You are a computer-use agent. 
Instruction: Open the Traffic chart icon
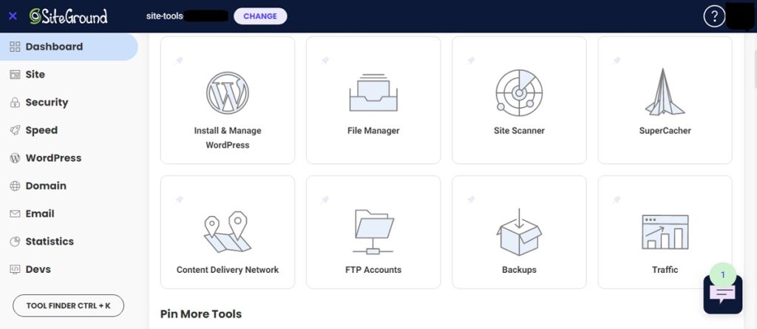point(665,232)
